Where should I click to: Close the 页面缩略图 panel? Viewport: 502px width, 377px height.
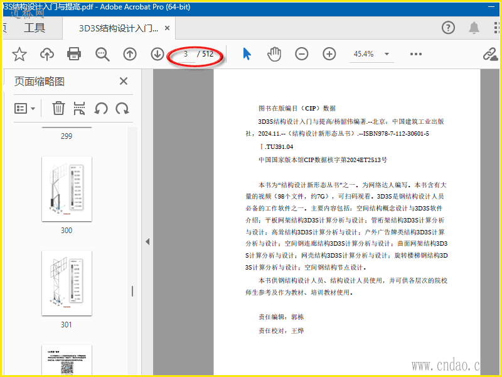coord(124,81)
